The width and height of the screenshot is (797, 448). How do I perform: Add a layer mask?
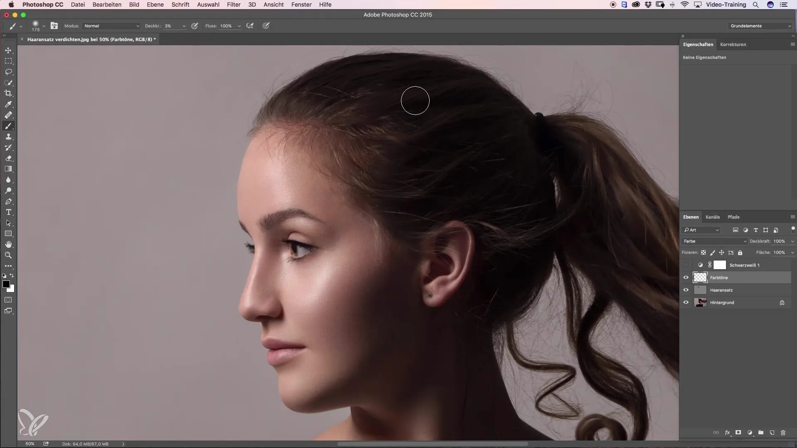coord(738,433)
